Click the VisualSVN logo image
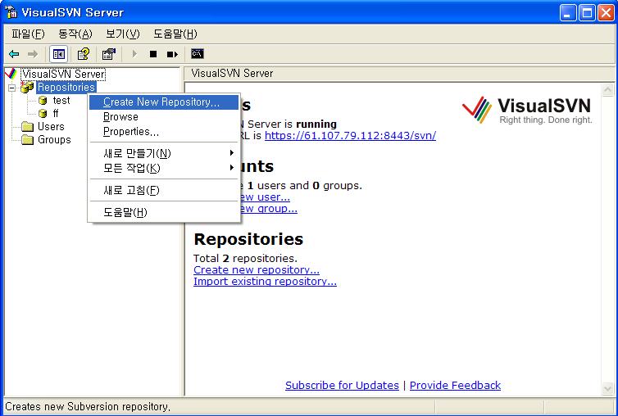This screenshot has width=618, height=416. tap(527, 110)
